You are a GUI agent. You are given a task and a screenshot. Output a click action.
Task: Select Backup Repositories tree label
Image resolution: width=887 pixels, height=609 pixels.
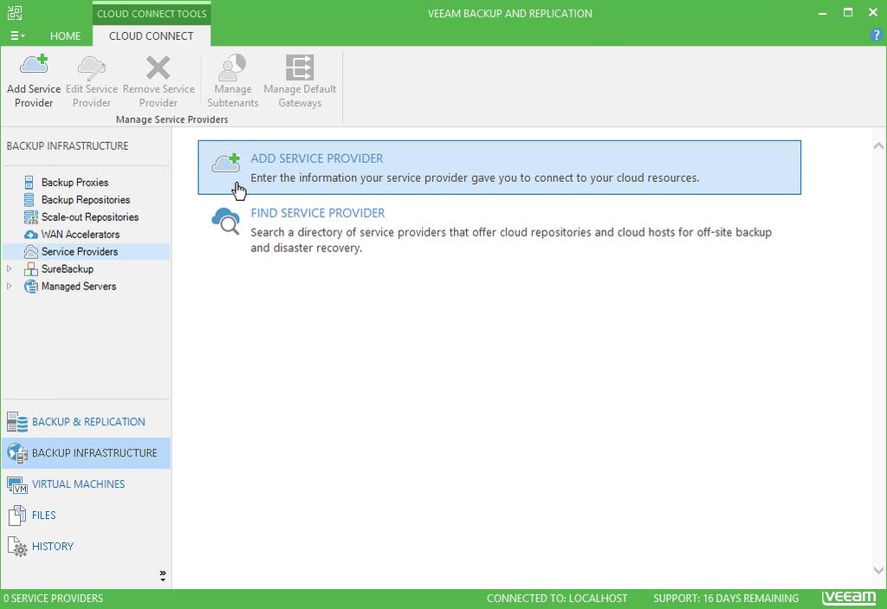point(86,200)
